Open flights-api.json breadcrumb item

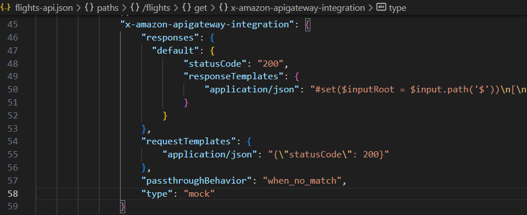[x=44, y=8]
